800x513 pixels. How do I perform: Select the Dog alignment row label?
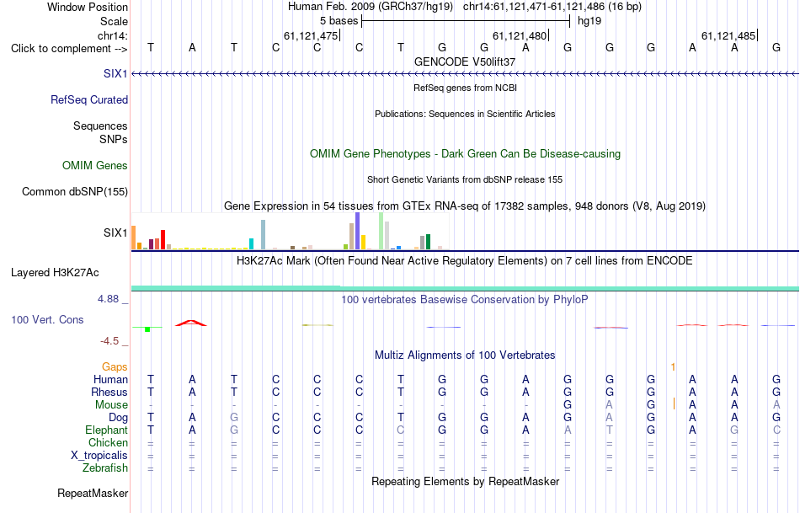point(119,418)
